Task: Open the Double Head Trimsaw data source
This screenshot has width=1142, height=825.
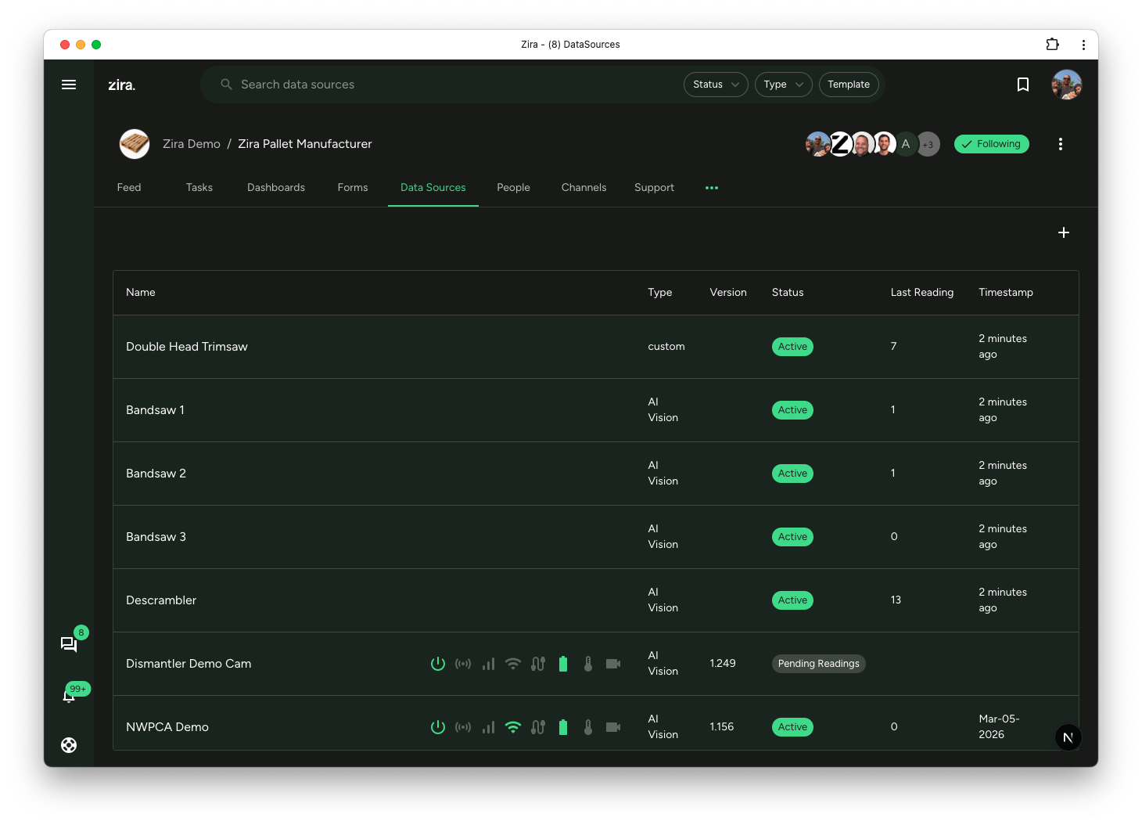Action: [596, 347]
